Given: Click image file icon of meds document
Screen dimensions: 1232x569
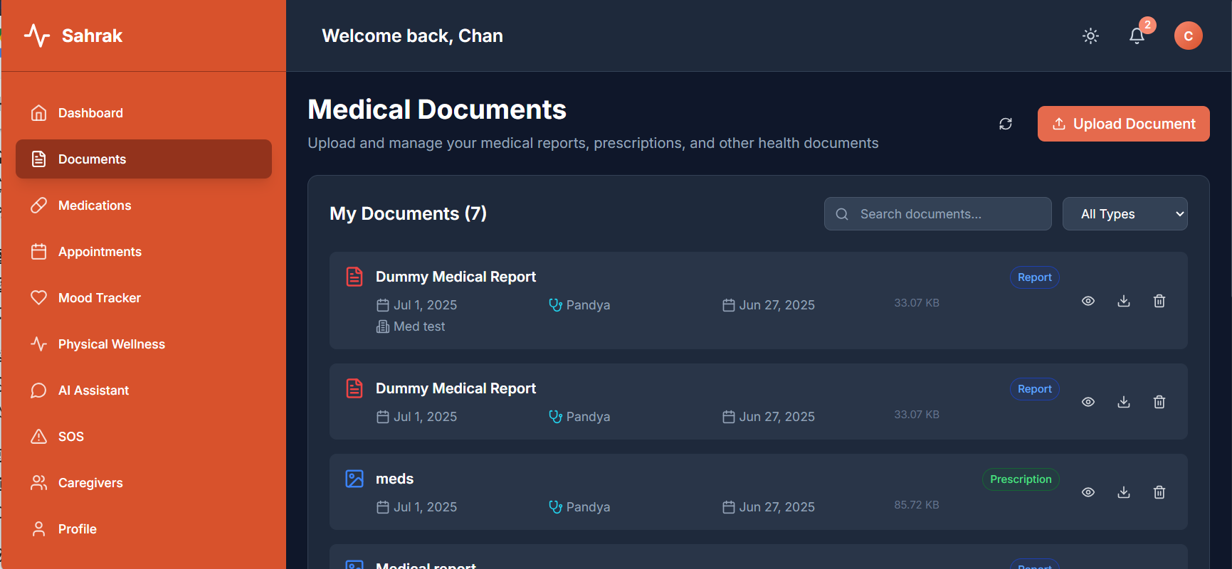Looking at the screenshot, I should coord(354,479).
